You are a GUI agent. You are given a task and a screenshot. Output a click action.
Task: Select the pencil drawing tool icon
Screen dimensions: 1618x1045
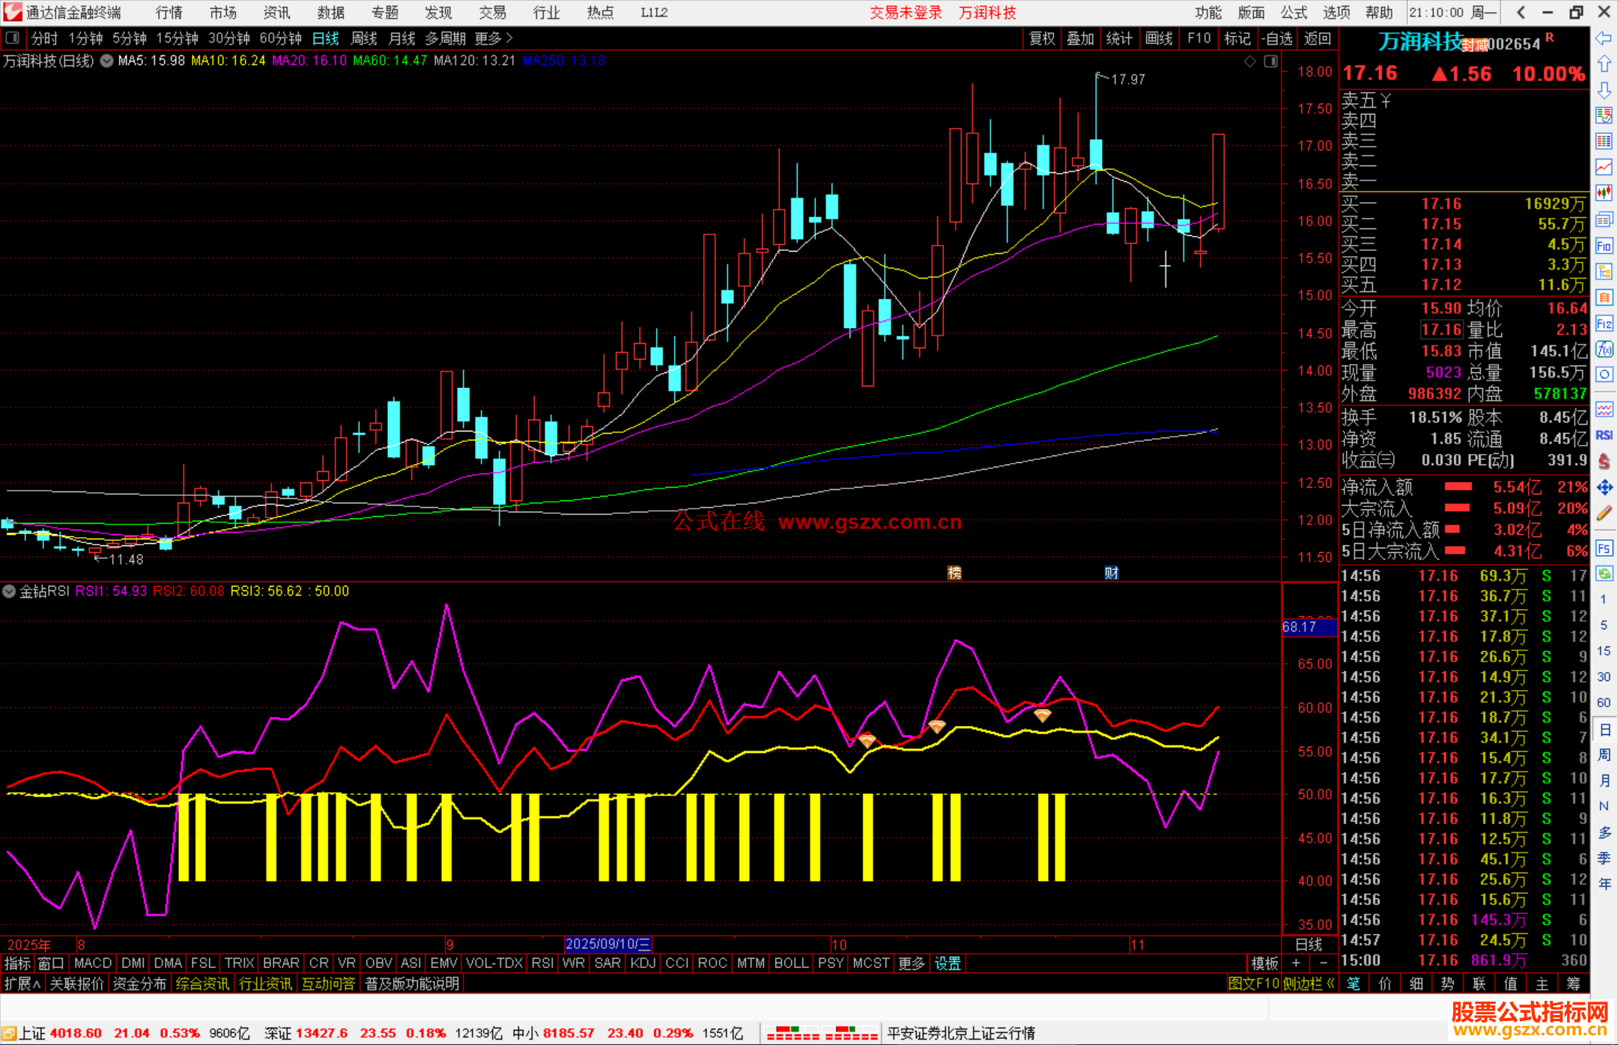[1604, 514]
